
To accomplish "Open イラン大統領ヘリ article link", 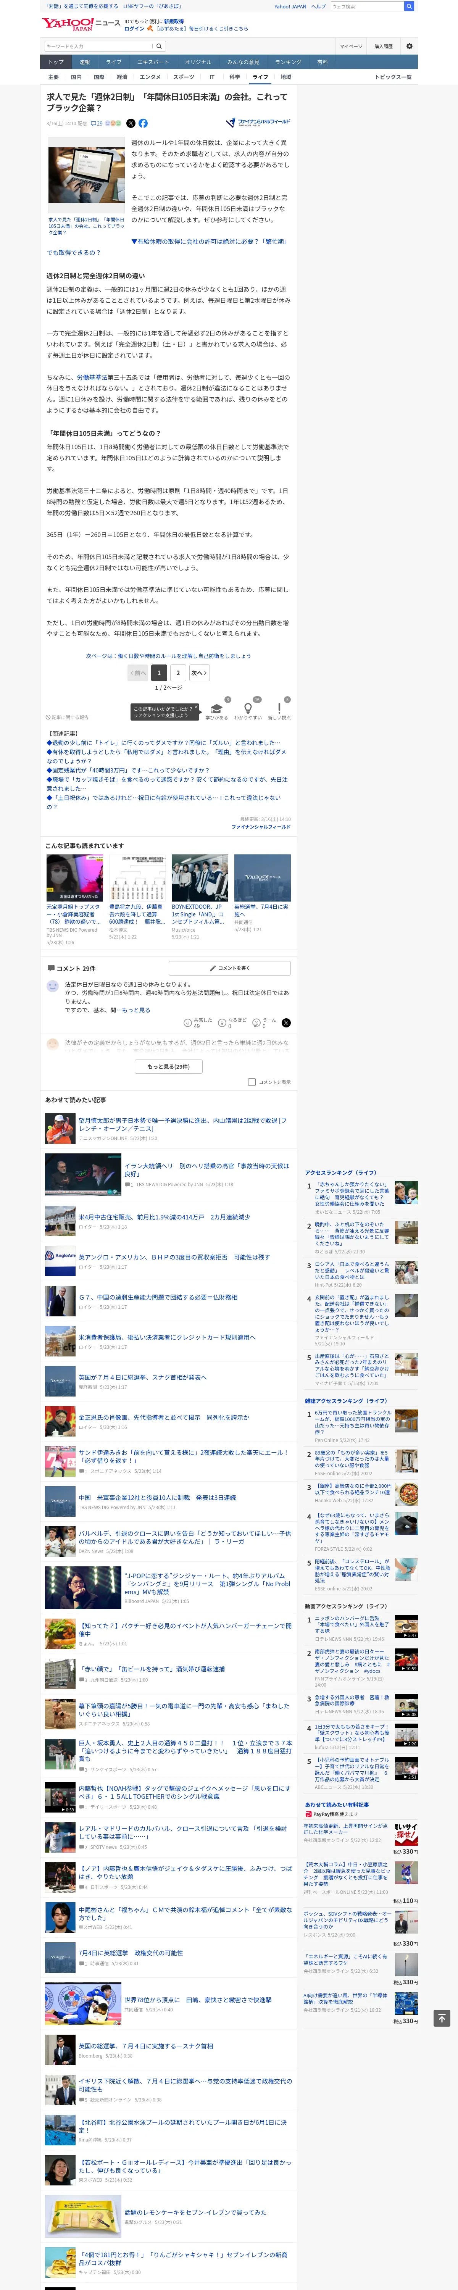I will tap(206, 1170).
